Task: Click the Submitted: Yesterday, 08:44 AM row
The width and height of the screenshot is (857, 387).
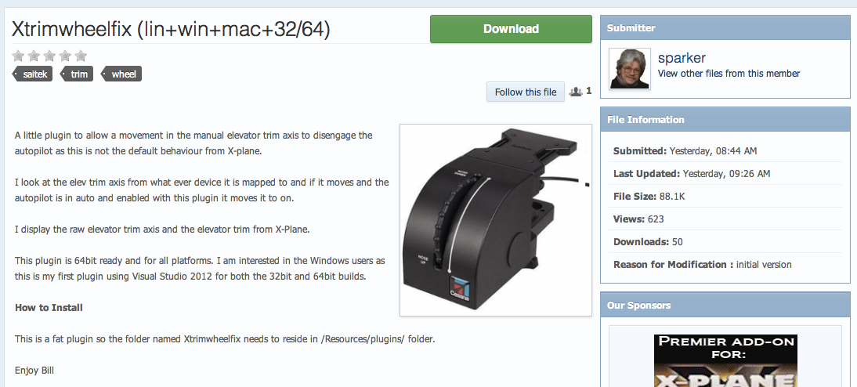Action: point(725,151)
